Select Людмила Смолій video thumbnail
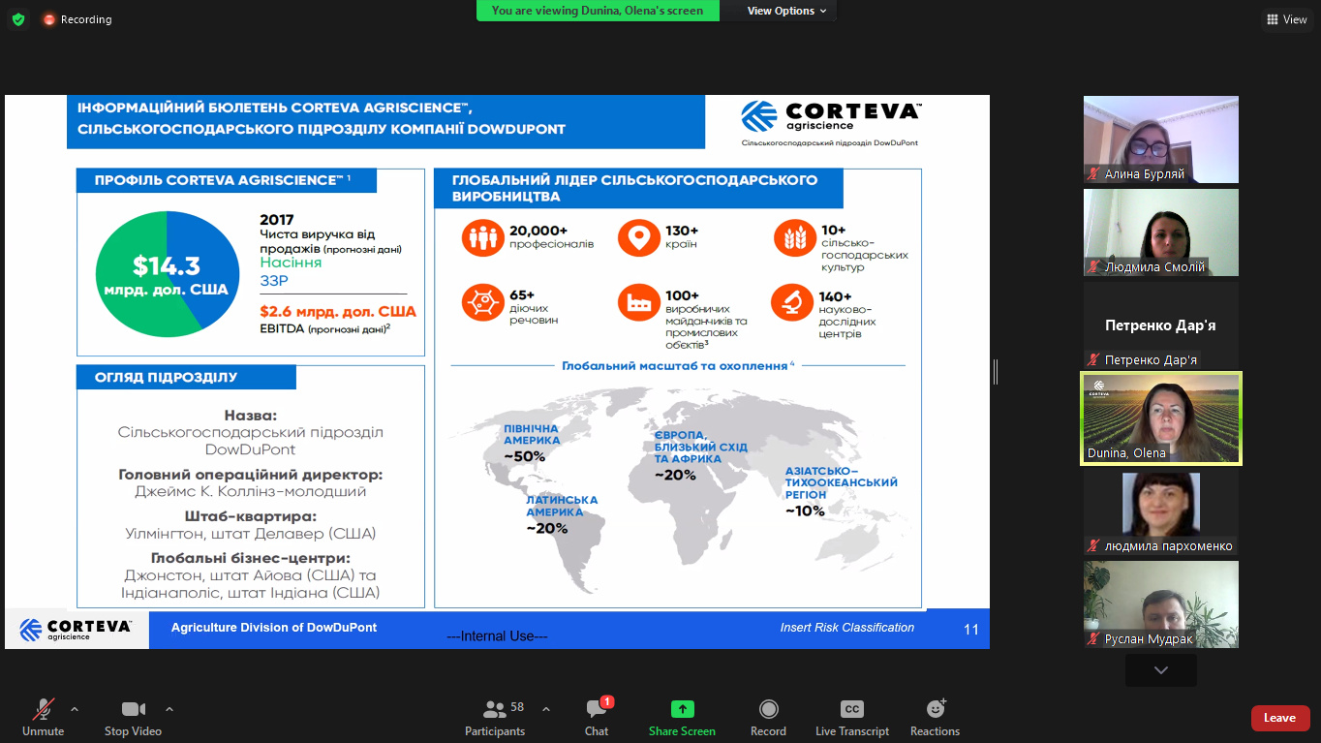The height and width of the screenshot is (743, 1321). [1161, 232]
